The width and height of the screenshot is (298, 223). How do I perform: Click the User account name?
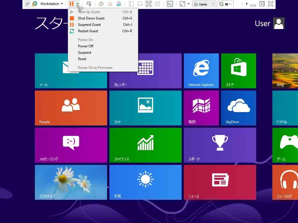click(x=262, y=23)
